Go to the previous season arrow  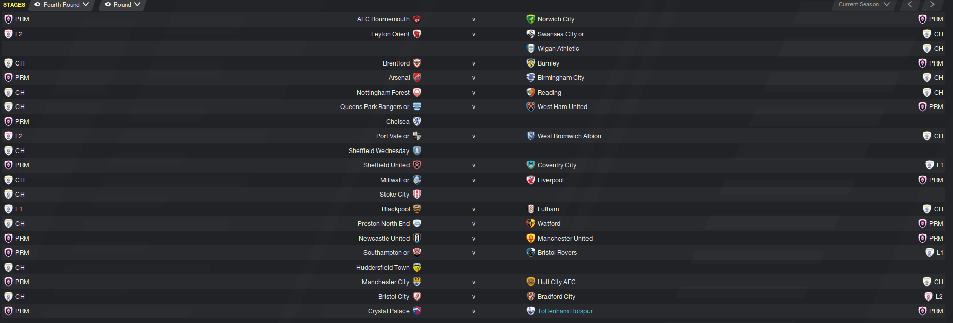tap(910, 5)
